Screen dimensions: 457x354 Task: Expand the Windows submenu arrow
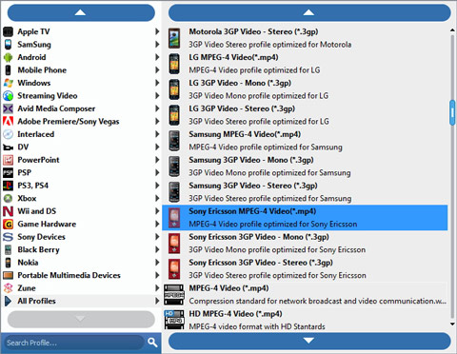(157, 83)
